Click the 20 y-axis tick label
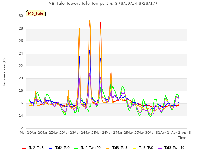The image size is (206, 154). click(x=21, y=78)
